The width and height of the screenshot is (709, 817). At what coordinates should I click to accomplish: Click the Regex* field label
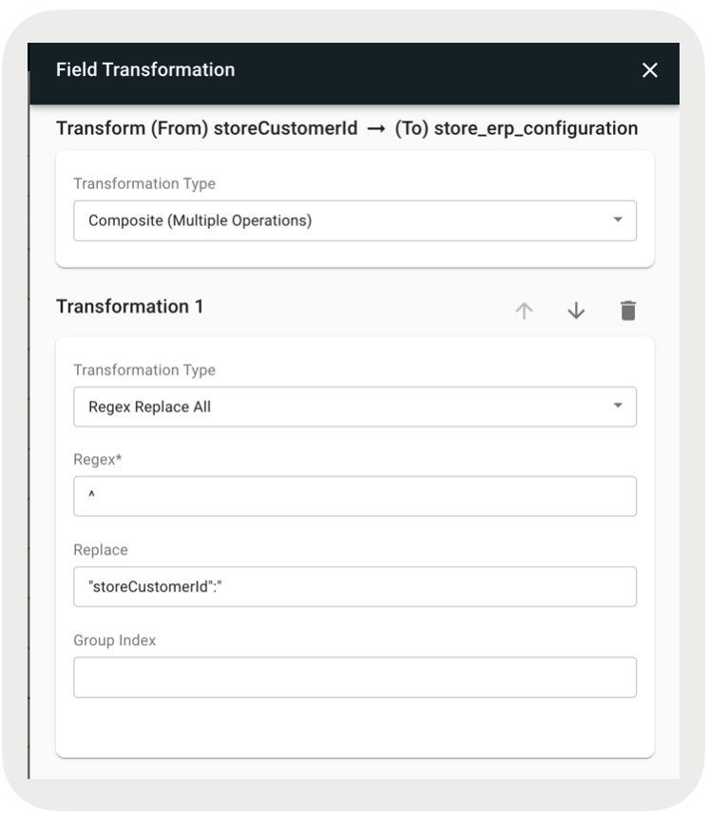point(98,459)
